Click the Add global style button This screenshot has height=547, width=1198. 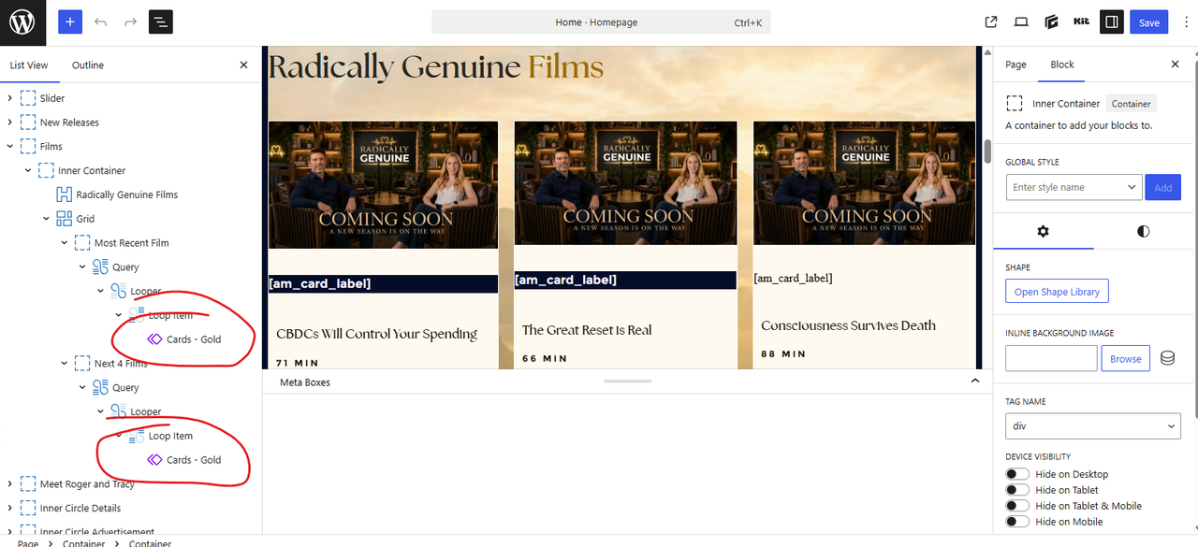1163,187
